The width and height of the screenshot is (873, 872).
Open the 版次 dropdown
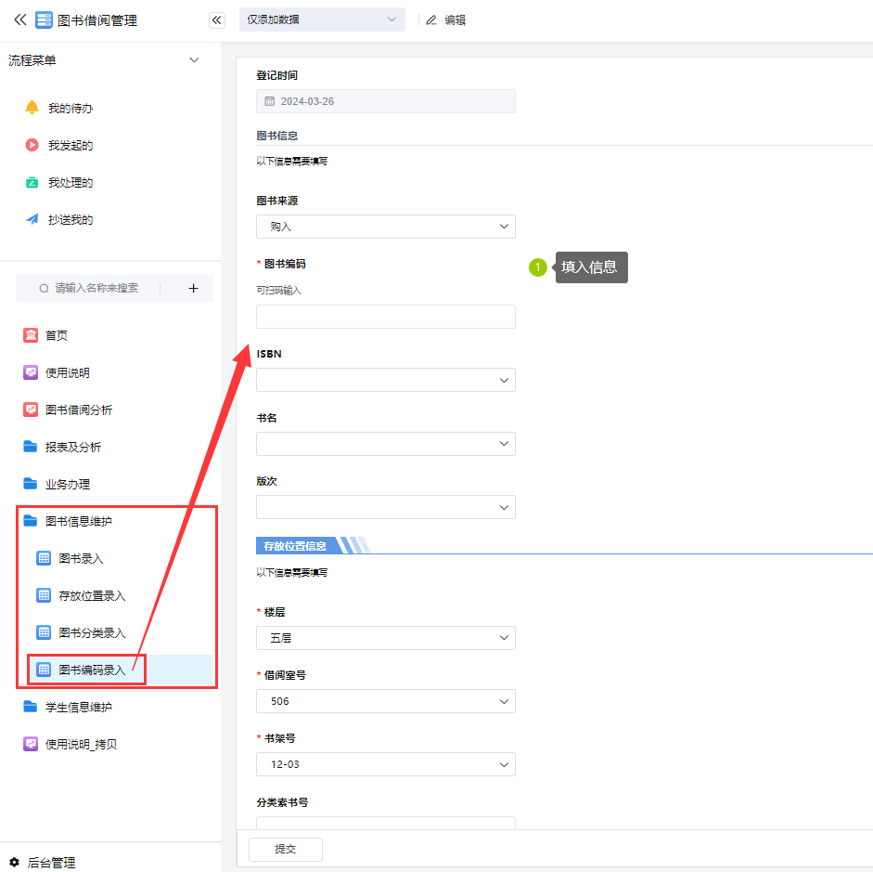coord(386,507)
